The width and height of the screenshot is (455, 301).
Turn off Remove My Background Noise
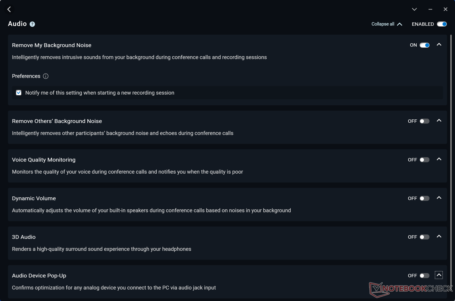(424, 45)
